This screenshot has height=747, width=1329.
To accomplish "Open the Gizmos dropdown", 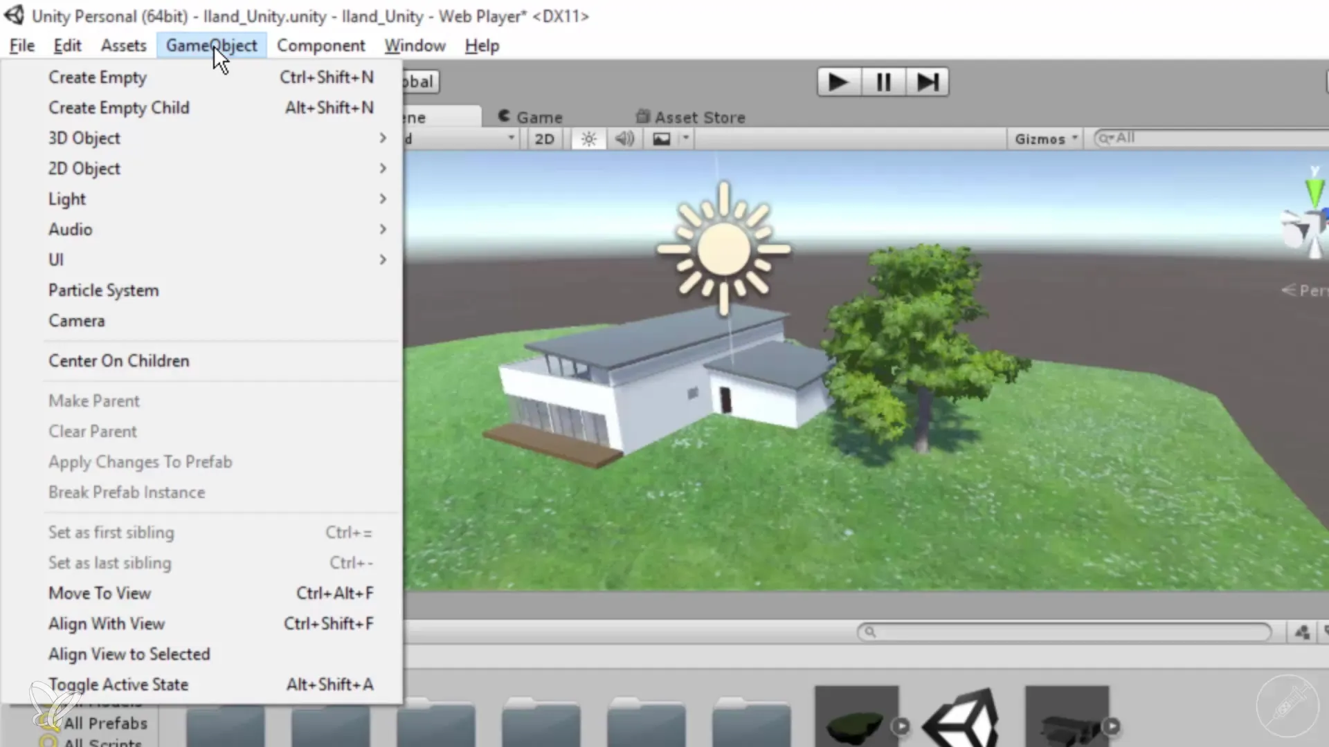I will (1046, 139).
